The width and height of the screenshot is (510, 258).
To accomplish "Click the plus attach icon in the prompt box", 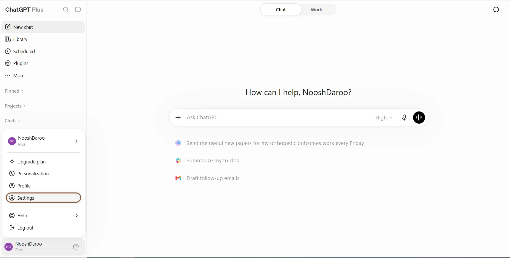I will 178,118.
